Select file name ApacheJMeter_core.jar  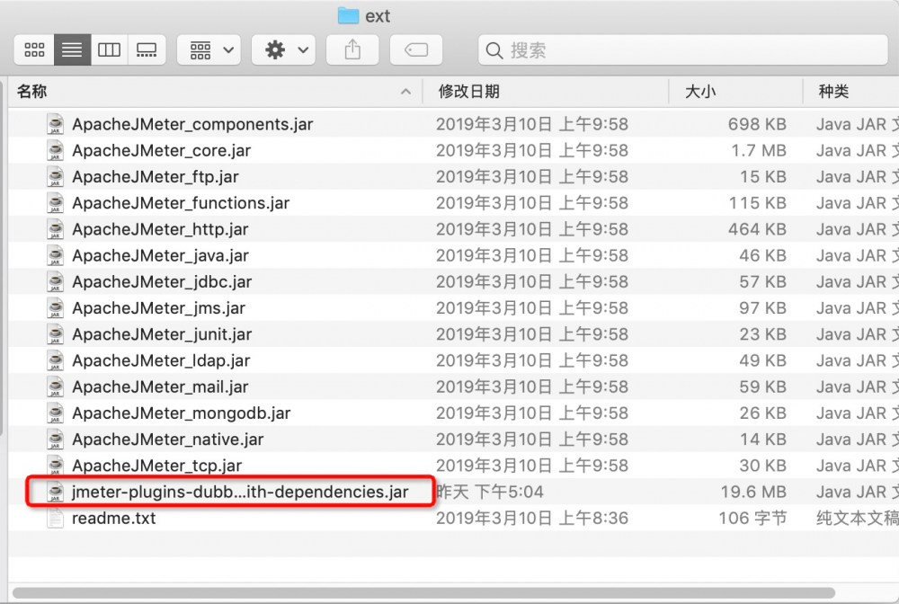(162, 151)
